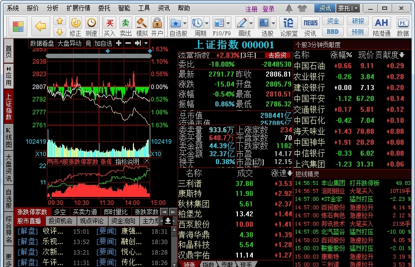The width and height of the screenshot is (415, 267).
Task: Click the colorful home grid icon
Action: point(18,26)
